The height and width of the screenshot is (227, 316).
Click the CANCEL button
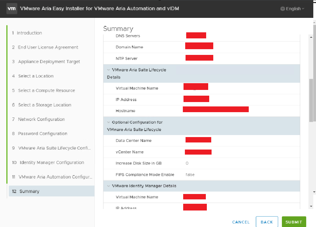click(241, 222)
